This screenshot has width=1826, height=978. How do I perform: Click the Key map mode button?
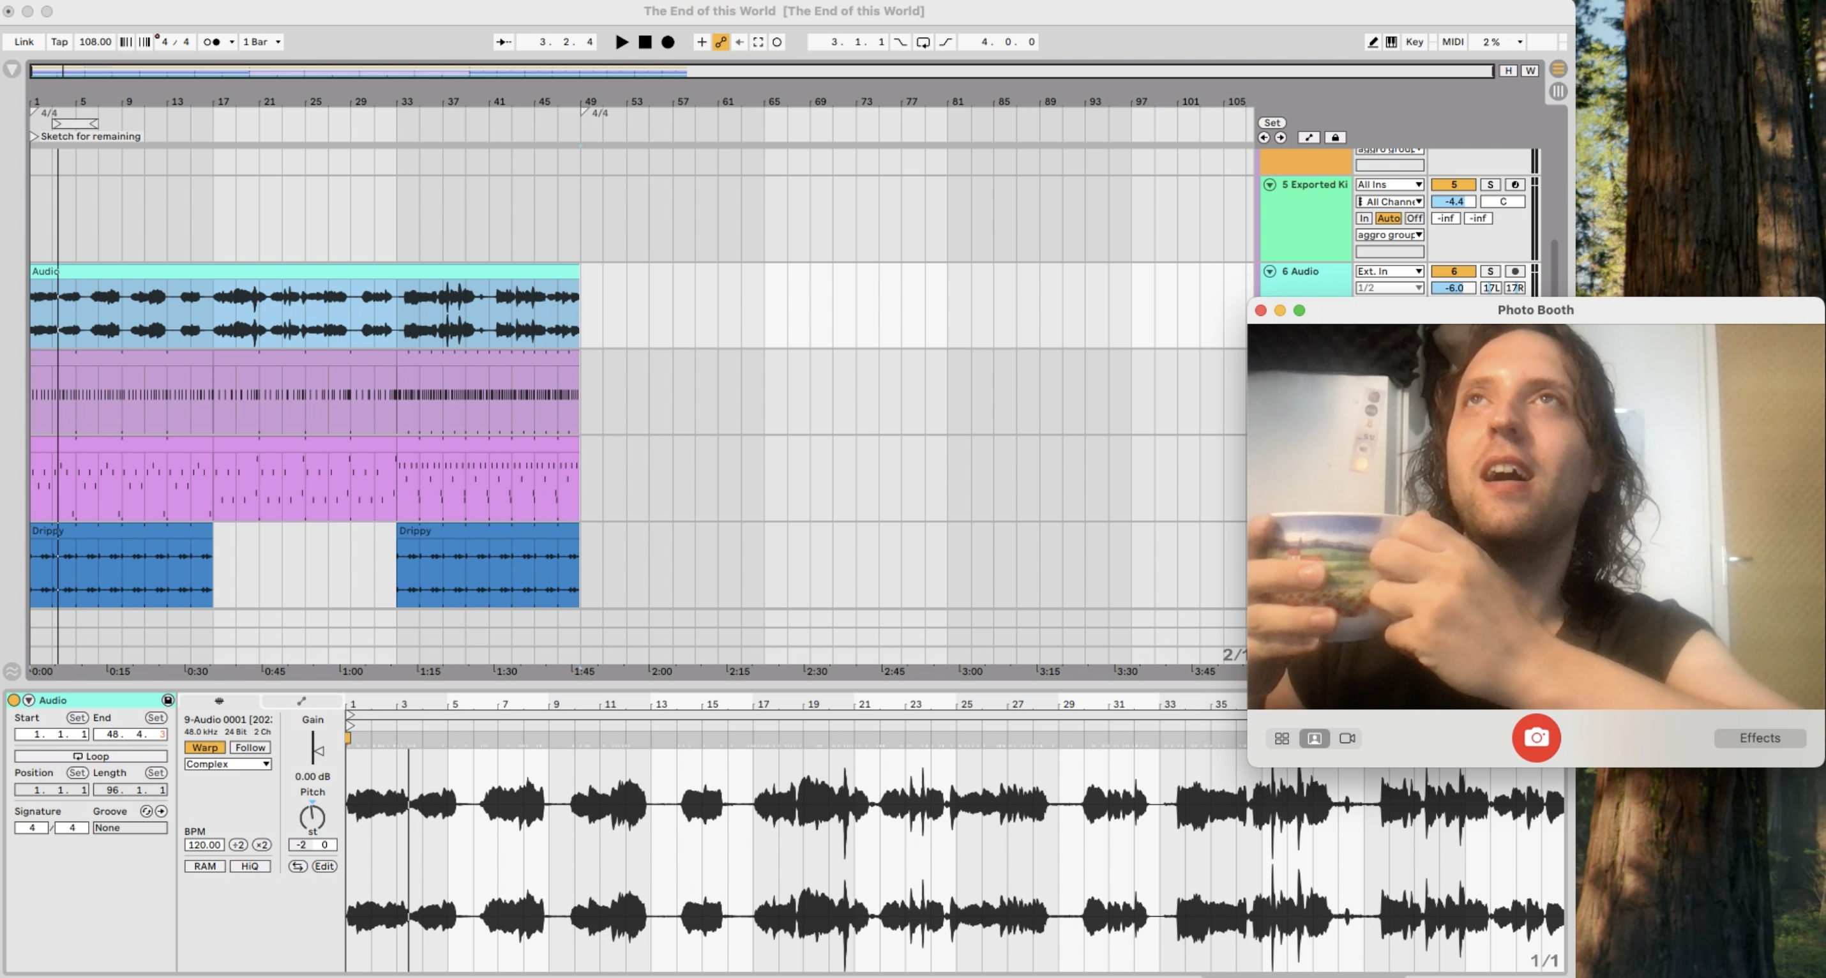[1414, 41]
